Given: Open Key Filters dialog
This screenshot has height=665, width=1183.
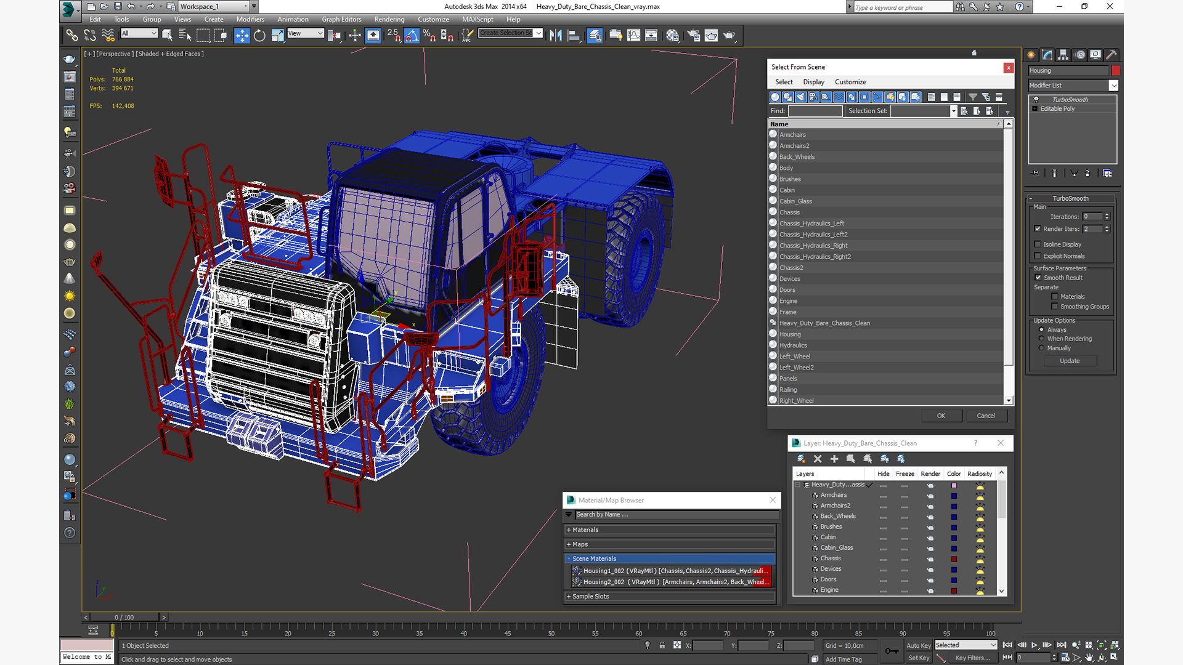Looking at the screenshot, I should (973, 658).
